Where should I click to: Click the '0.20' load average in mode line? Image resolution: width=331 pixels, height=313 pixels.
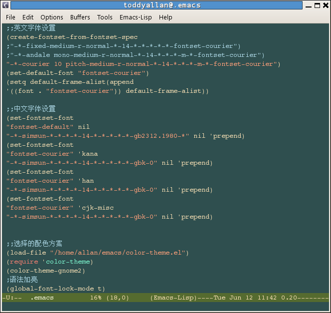point(289,298)
